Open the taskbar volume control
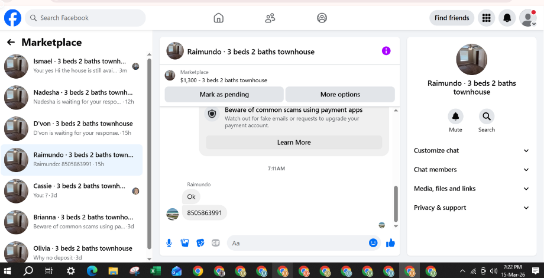 (493, 271)
